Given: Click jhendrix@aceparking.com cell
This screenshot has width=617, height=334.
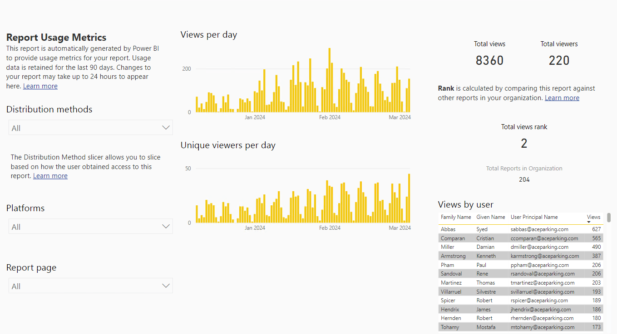Looking at the screenshot, I should click(541, 310).
